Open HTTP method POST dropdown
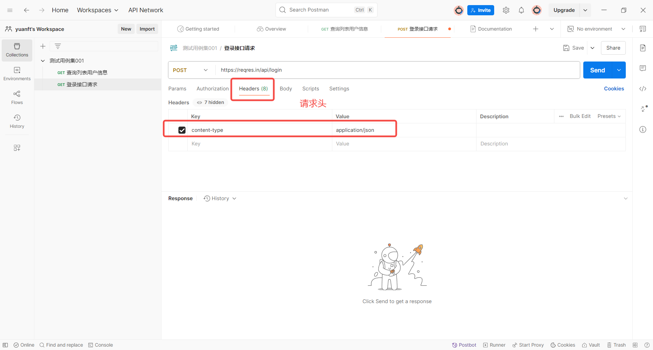Screen dimensions: 653x350 (x=190, y=70)
